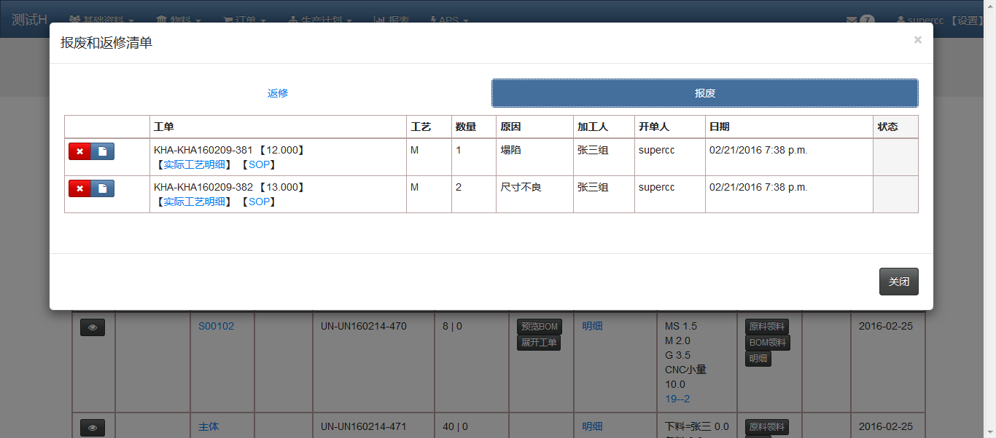Screen dimensions: 996x438
Task: Click the eye icon in the 主体 row
Action: point(93,428)
